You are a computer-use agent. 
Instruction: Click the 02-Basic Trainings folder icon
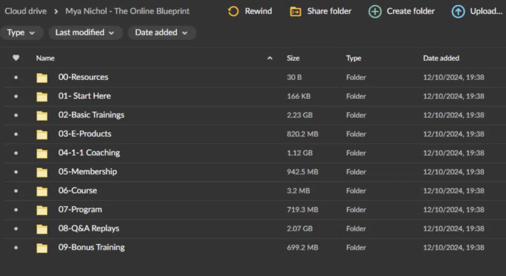tap(42, 116)
